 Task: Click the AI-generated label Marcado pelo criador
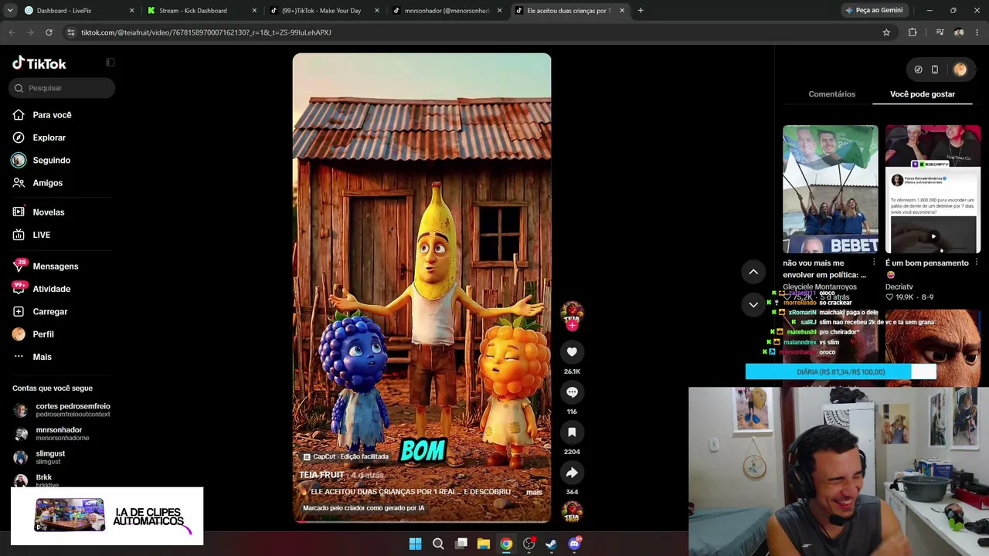(364, 508)
